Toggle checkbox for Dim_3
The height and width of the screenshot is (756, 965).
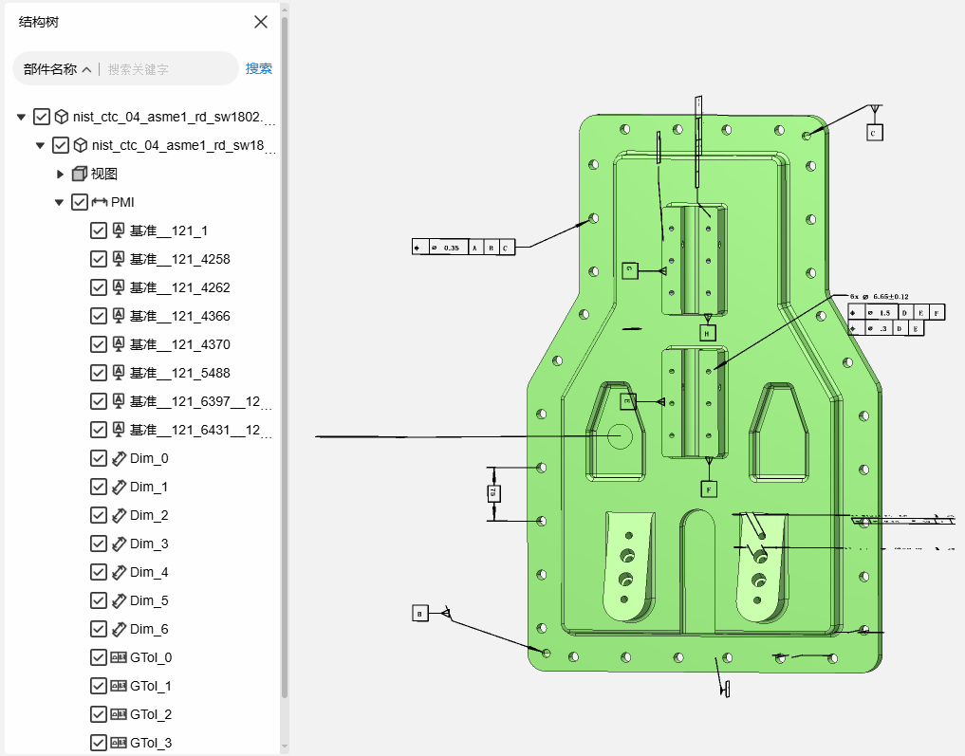coord(99,544)
